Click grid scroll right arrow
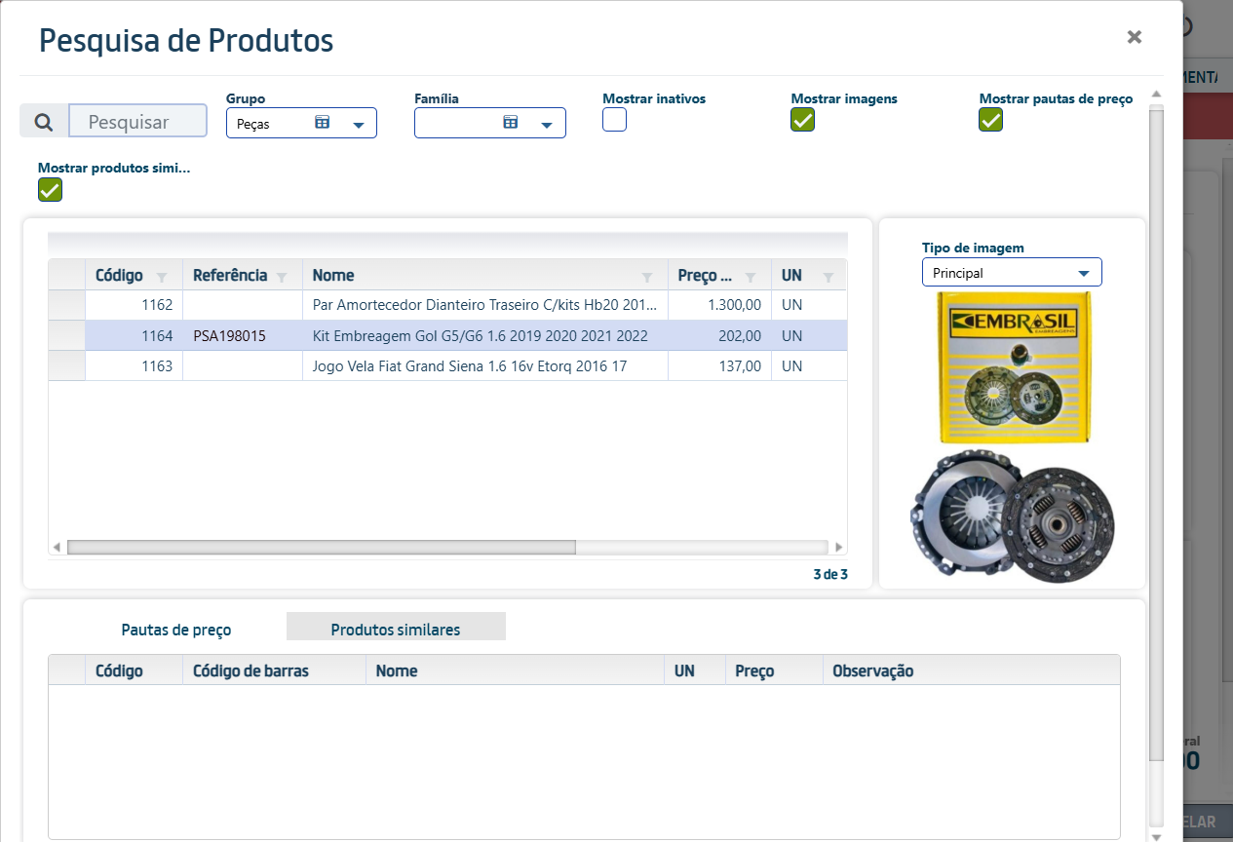1233x842 pixels. [839, 548]
